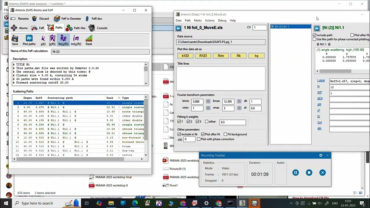Open the Debug menu
Screen dimensions: 370x208
coord(222,21)
